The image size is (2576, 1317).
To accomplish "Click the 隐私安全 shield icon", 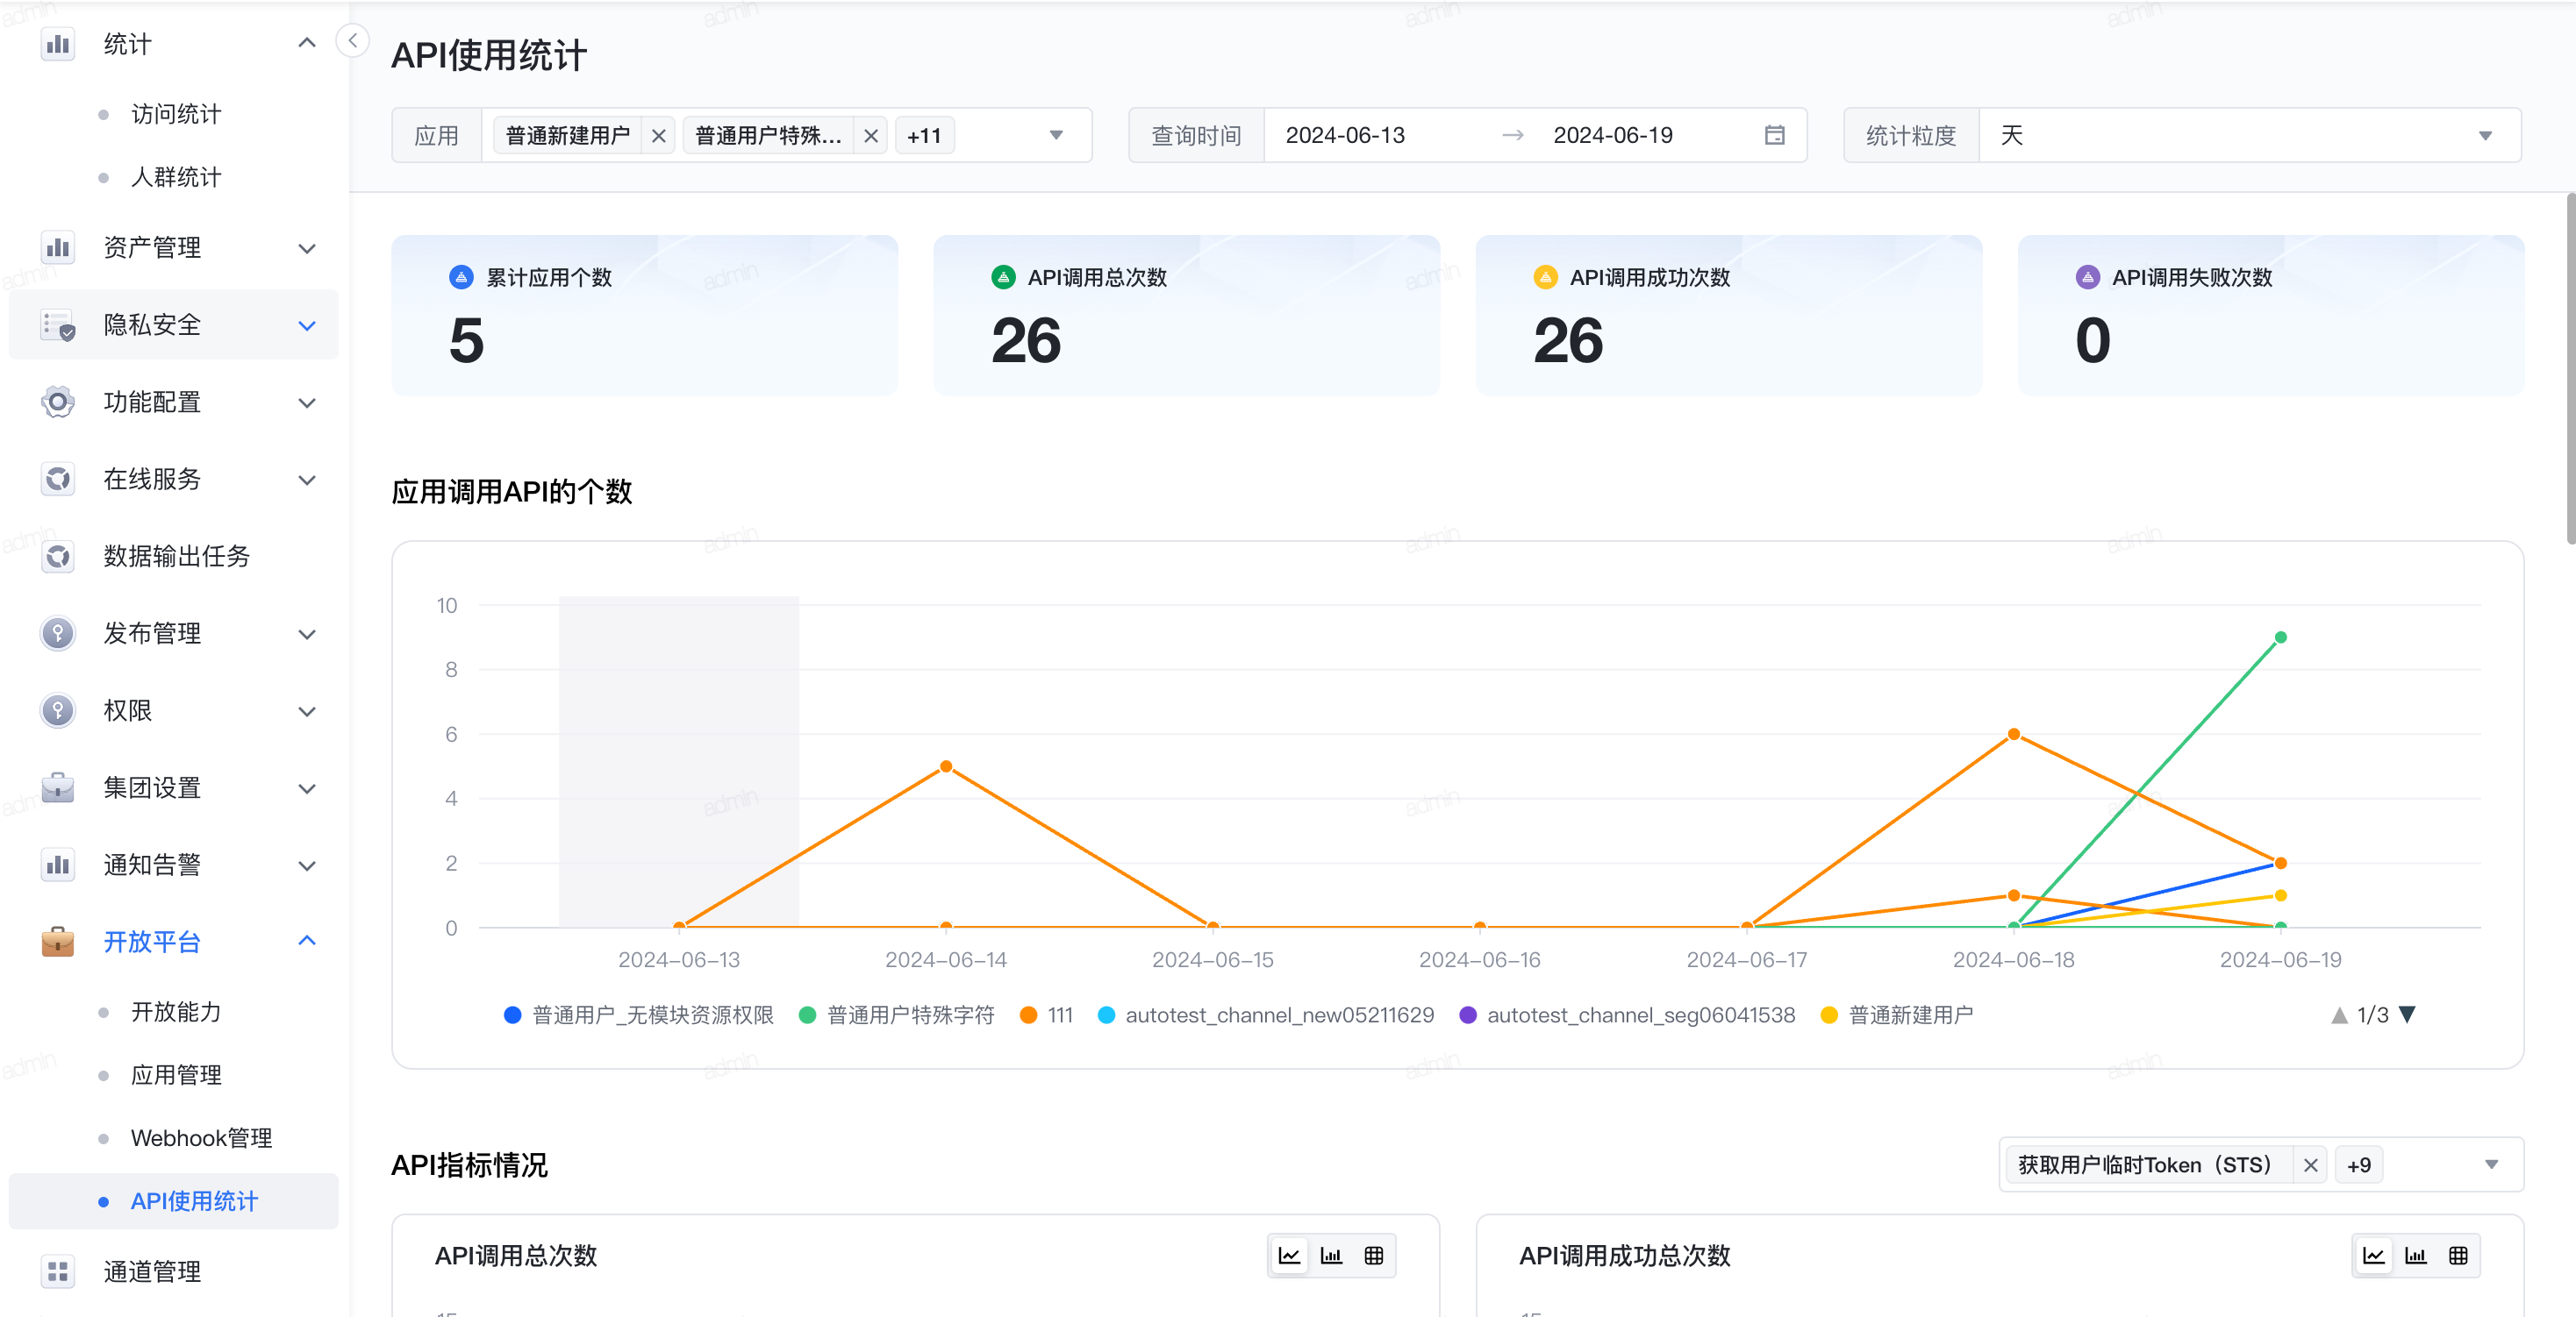I will (58, 324).
